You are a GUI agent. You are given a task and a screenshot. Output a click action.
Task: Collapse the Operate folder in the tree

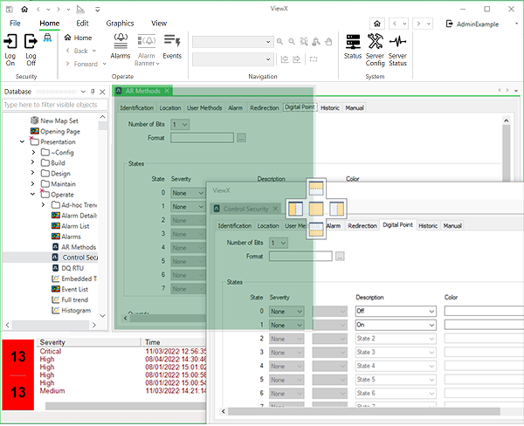(33, 194)
